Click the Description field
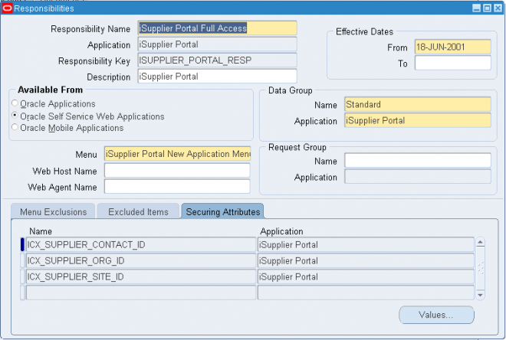Image resolution: width=506 pixels, height=340 pixels. click(217, 77)
